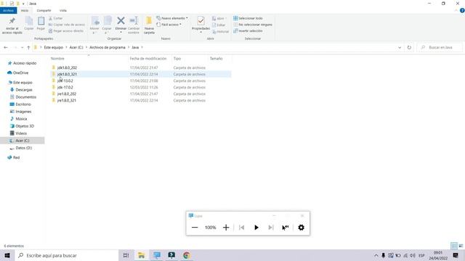Click Historial in the Abrir group
Viewport: 465px width, 261px height.
(x=221, y=31)
